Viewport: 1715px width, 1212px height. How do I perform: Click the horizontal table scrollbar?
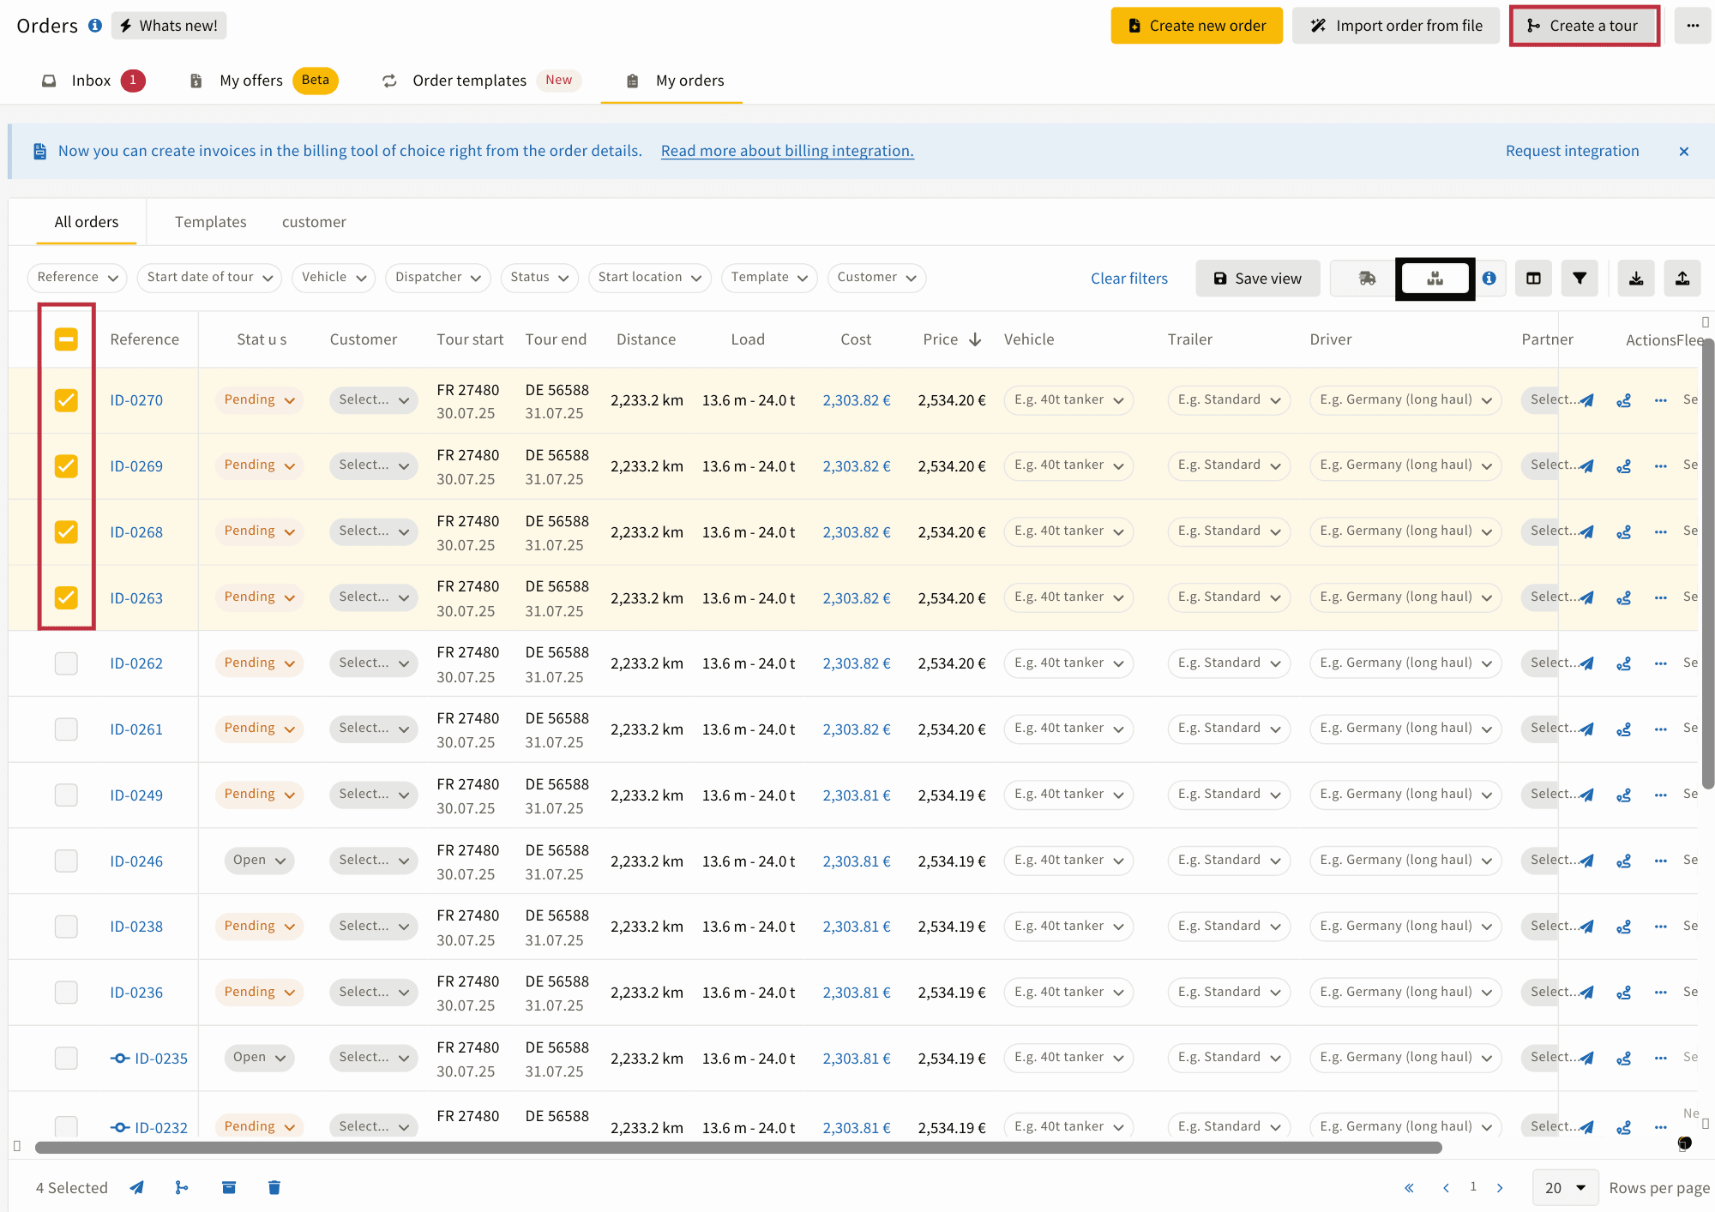(x=737, y=1148)
